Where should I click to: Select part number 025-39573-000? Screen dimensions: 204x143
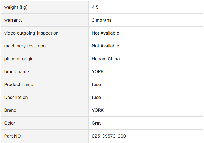point(109,136)
